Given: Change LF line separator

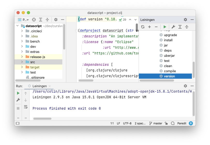Looking at the screenshot, I should click(118, 123).
